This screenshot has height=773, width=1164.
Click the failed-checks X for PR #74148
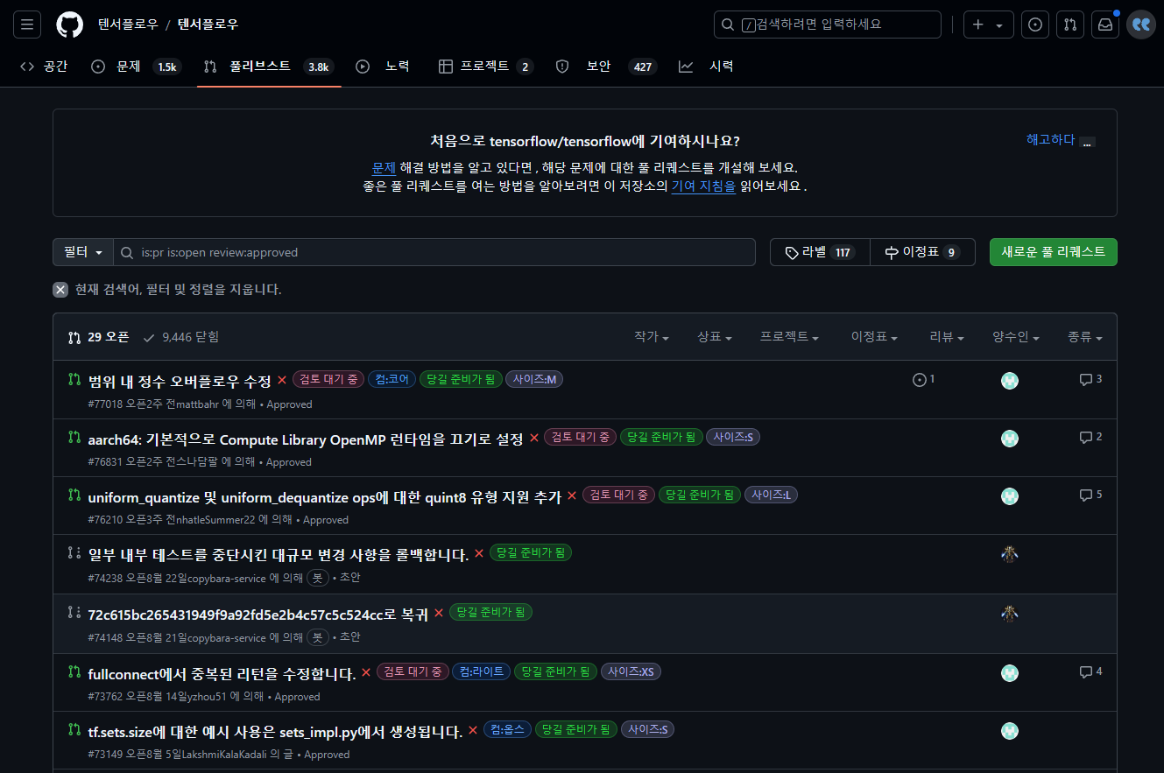pyautogui.click(x=439, y=613)
